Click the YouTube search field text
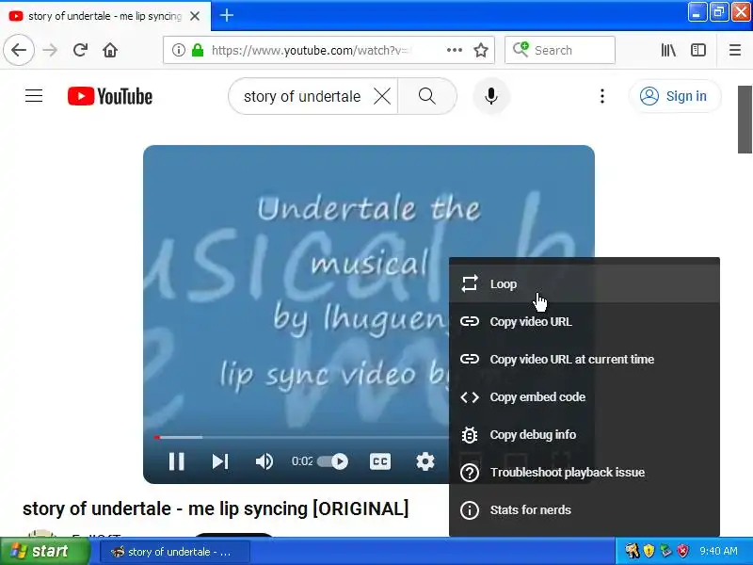 pyautogui.click(x=302, y=97)
